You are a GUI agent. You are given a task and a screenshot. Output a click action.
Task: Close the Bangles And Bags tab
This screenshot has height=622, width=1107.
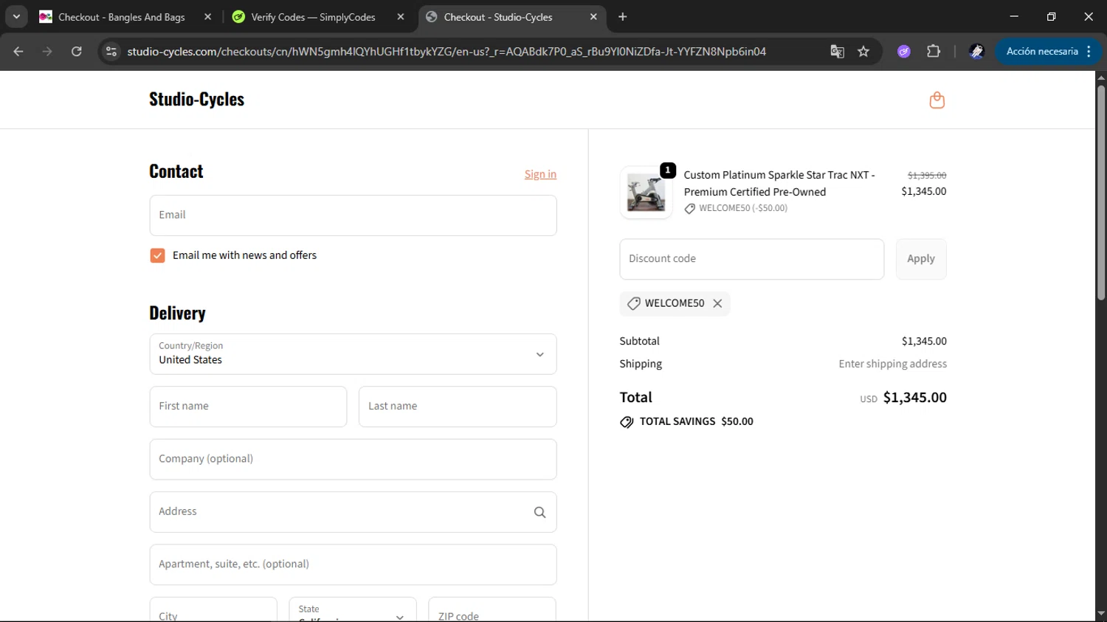tap(208, 17)
